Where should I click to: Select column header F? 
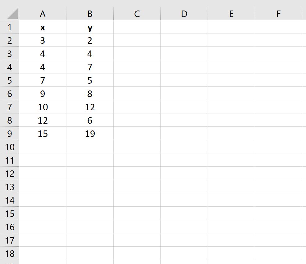(278, 14)
